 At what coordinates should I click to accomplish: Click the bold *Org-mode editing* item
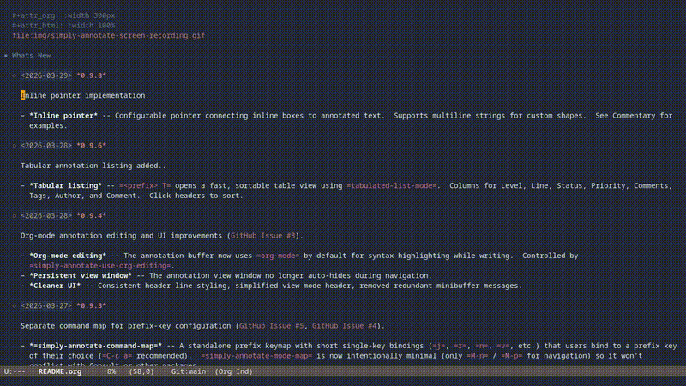tap(68, 256)
